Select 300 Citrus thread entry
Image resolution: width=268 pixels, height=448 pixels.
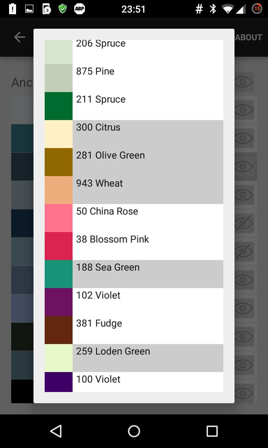(134, 134)
